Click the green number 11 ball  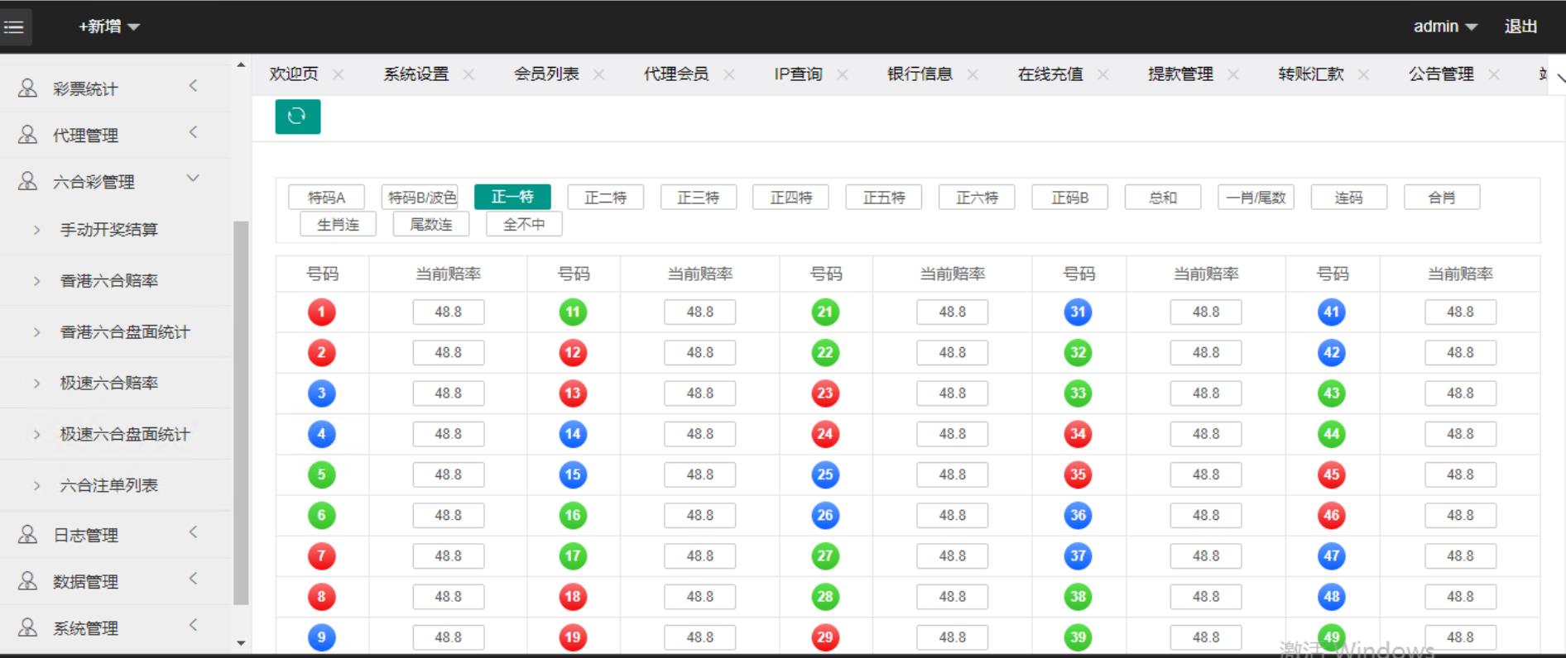[x=573, y=312]
